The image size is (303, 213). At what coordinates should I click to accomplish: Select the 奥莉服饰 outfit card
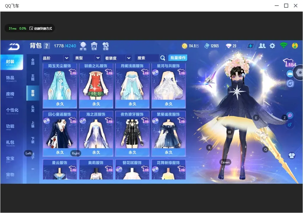(96, 170)
